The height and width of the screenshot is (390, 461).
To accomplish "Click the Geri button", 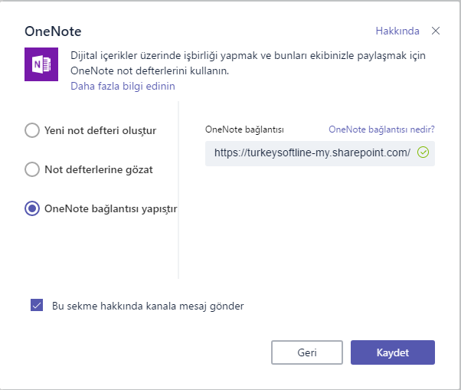I will 307,352.
